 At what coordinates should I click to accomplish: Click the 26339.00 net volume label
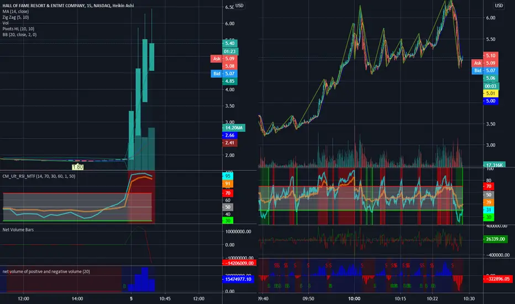tap(495, 239)
